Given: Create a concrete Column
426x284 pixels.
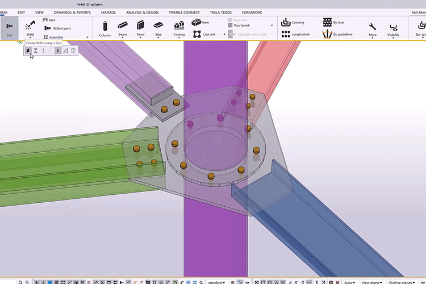Looking at the screenshot, I should pos(105,29).
